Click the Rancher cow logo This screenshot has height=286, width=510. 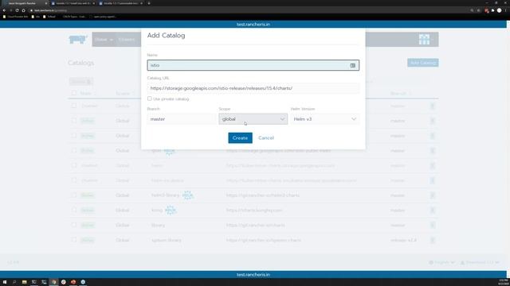point(78,39)
